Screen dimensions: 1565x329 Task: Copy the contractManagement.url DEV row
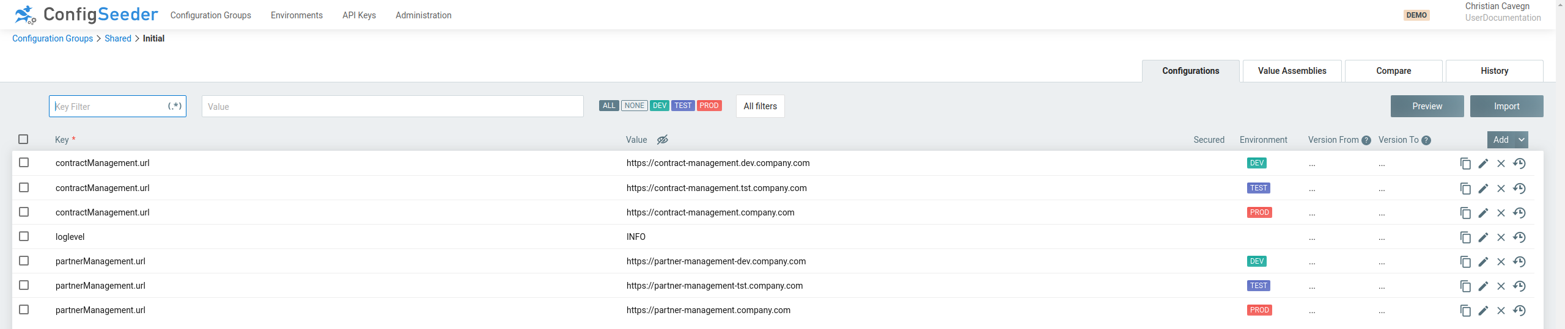tap(1465, 164)
